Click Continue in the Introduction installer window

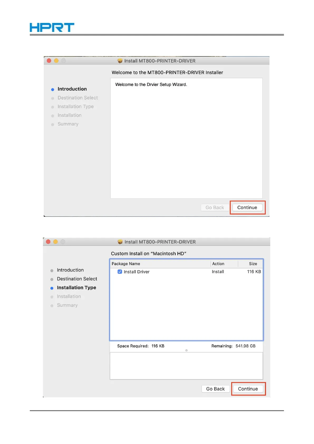tap(247, 207)
